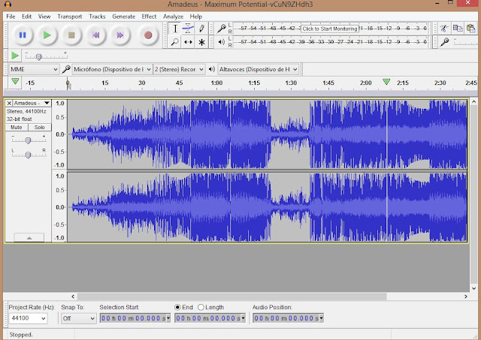Open the Altavoces playback device dropdown
481x340 pixels.
coord(258,69)
